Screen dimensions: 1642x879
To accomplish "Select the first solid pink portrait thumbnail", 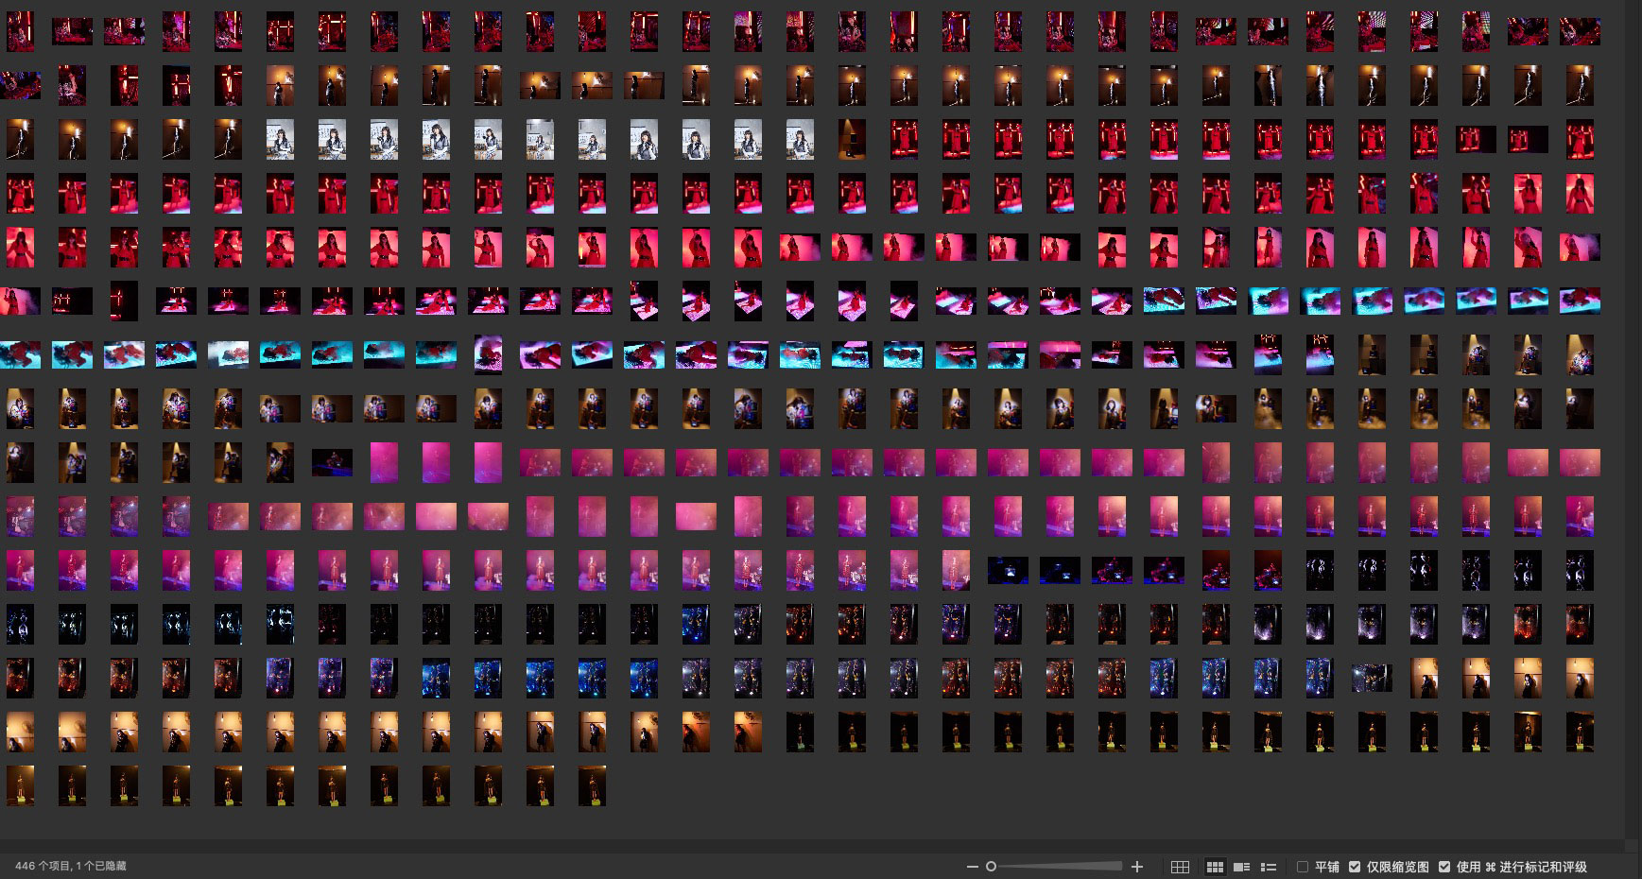I will tap(384, 462).
